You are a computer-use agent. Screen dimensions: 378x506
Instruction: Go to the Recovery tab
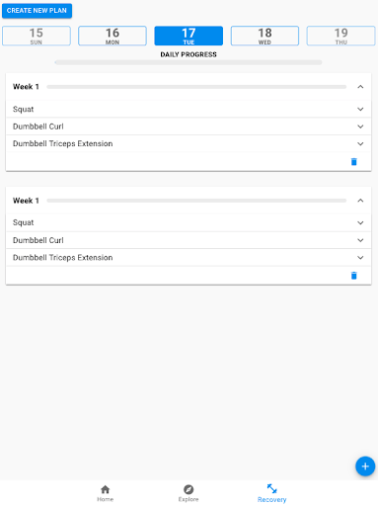(271, 493)
